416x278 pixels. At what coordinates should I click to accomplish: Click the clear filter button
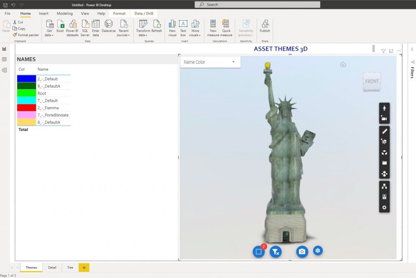coord(276,252)
